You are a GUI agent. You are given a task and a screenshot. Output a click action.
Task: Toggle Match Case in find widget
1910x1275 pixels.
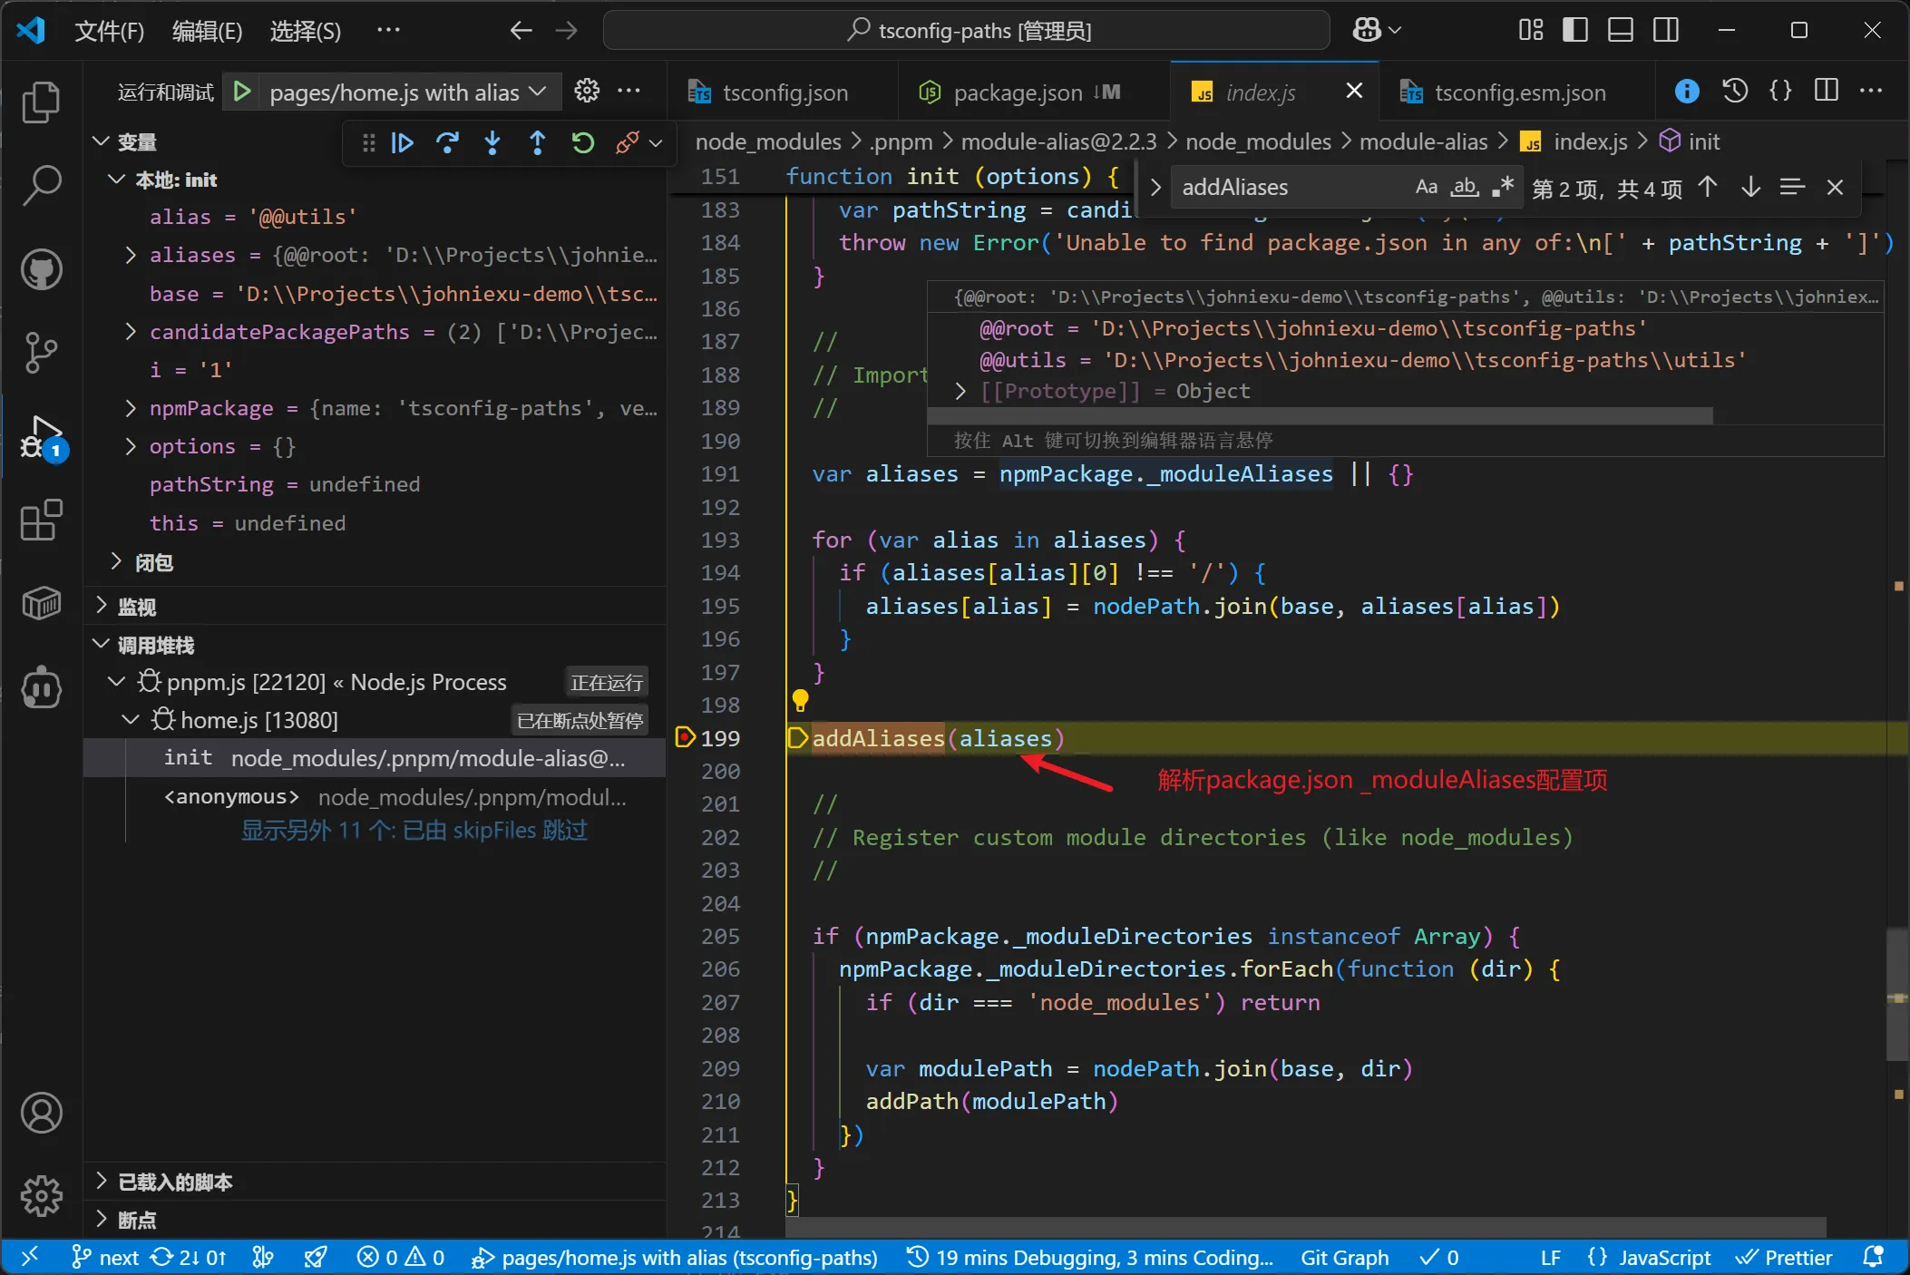coord(1426,188)
